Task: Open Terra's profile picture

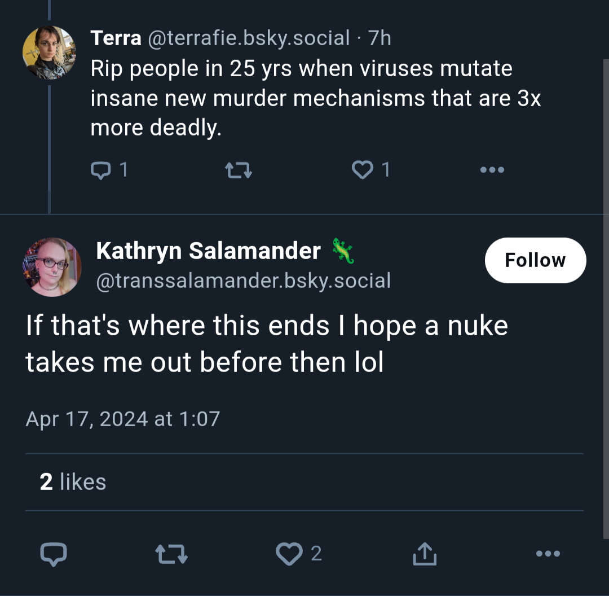Action: [49, 53]
